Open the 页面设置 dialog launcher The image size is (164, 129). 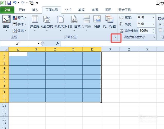[x=115, y=37]
